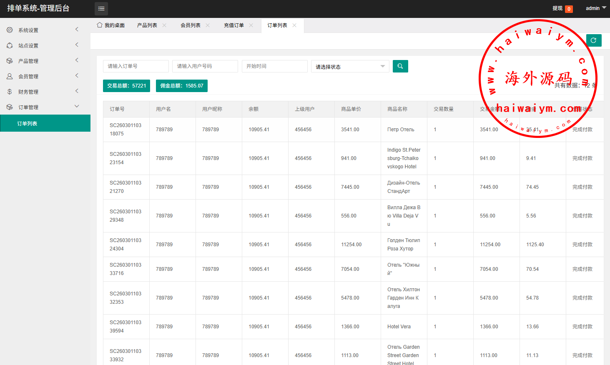610x365 pixels.
Task: Select 订单列表 in the sidebar
Action: (x=28, y=124)
